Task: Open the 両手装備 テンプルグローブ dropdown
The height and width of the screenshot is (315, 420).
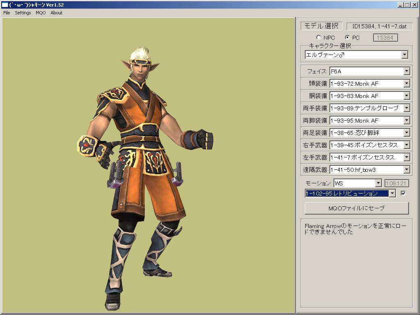Action: click(370, 108)
